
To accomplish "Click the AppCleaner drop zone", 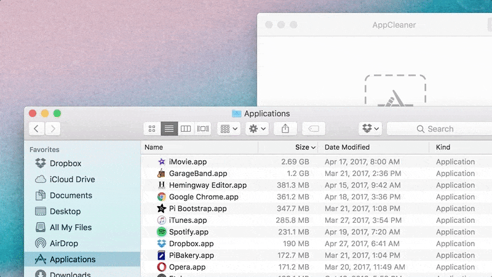I will (x=395, y=91).
